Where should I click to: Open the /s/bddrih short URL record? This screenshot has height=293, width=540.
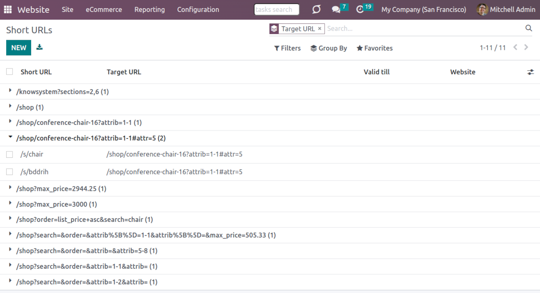tap(34, 172)
